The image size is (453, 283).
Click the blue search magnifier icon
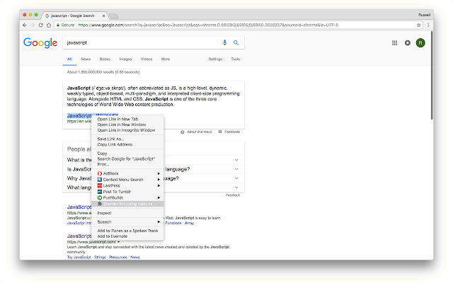click(236, 42)
